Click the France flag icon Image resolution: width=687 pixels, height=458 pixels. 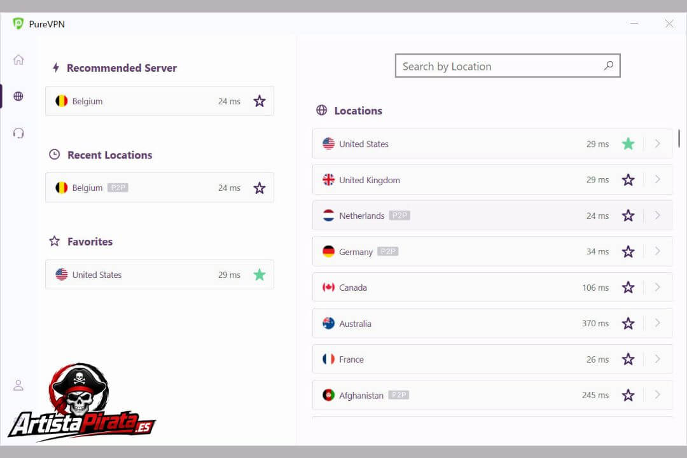[328, 359]
